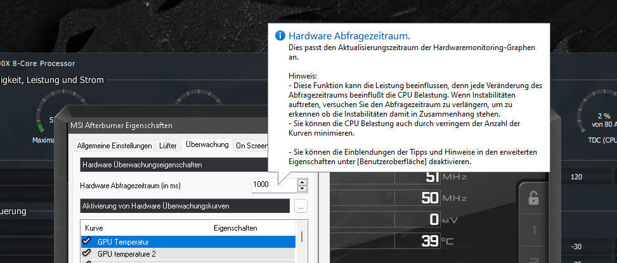Increase Hardware Abfragezeitraum with the up arrow
617x263 pixels.
click(x=302, y=182)
